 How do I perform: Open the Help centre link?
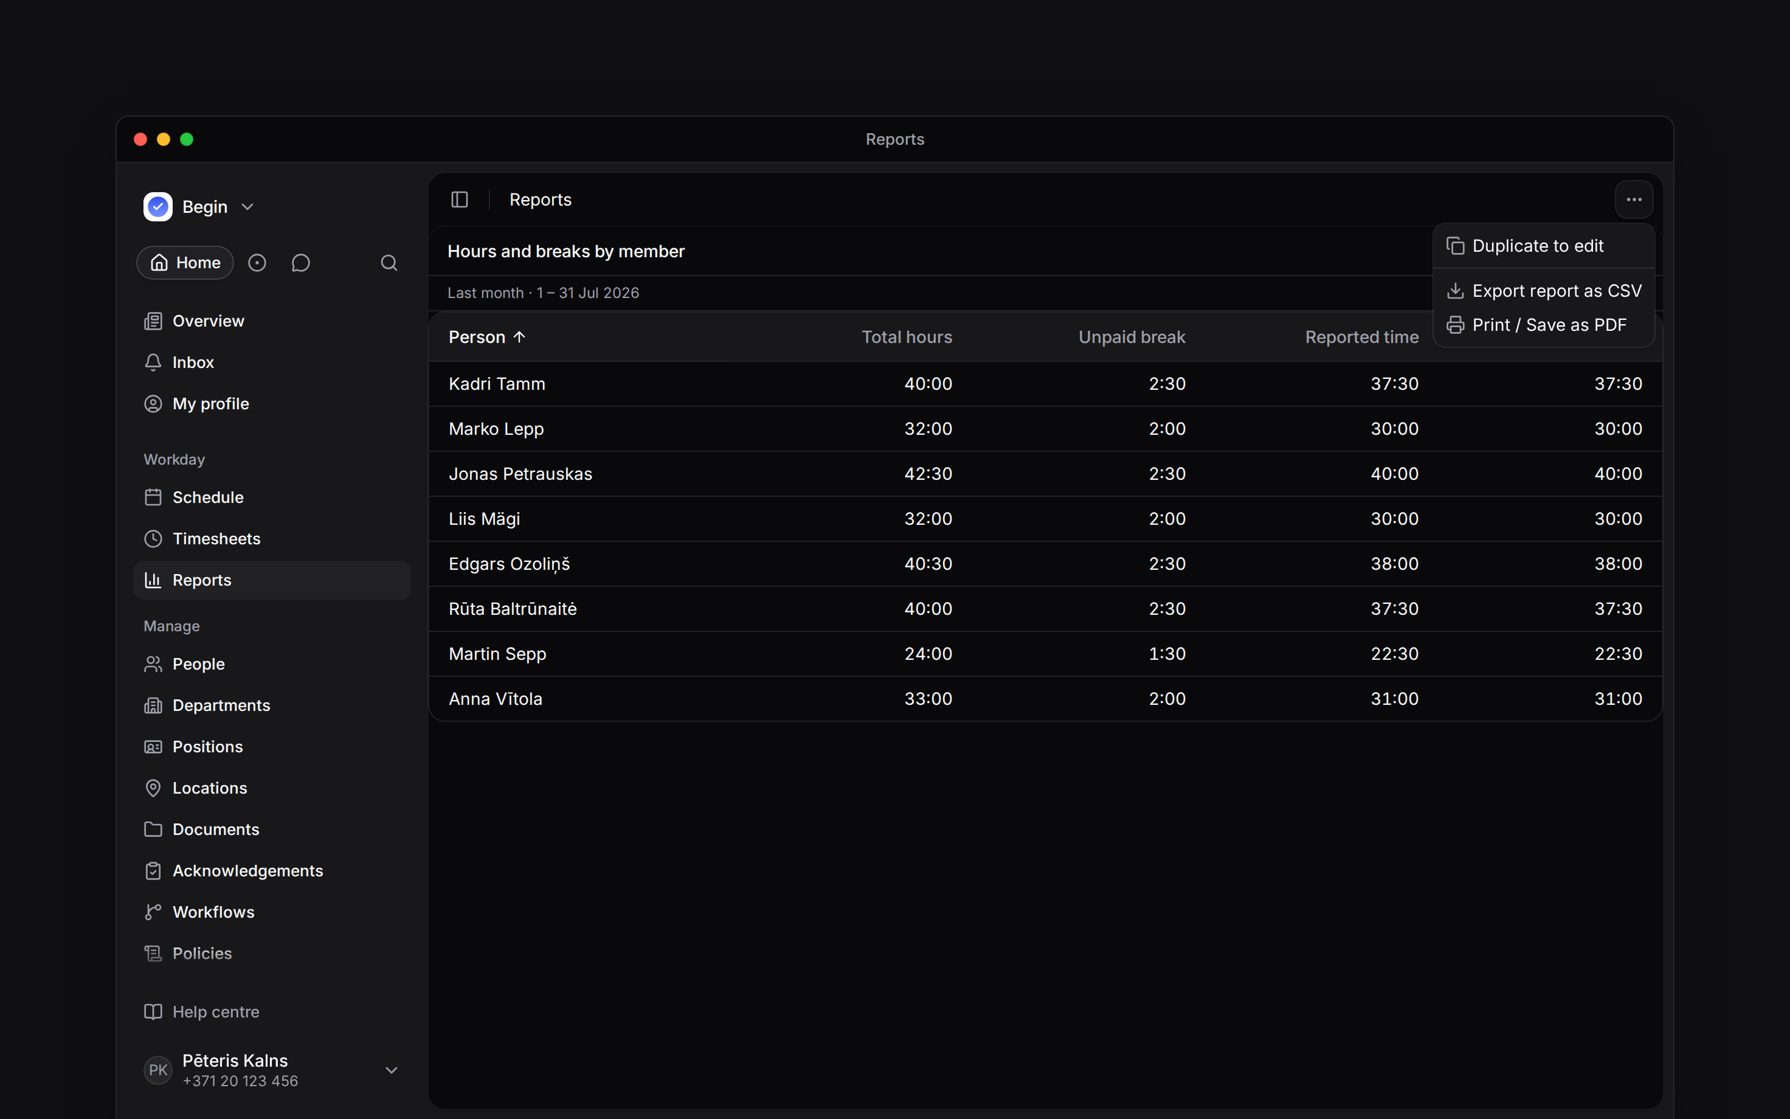pyautogui.click(x=271, y=1012)
